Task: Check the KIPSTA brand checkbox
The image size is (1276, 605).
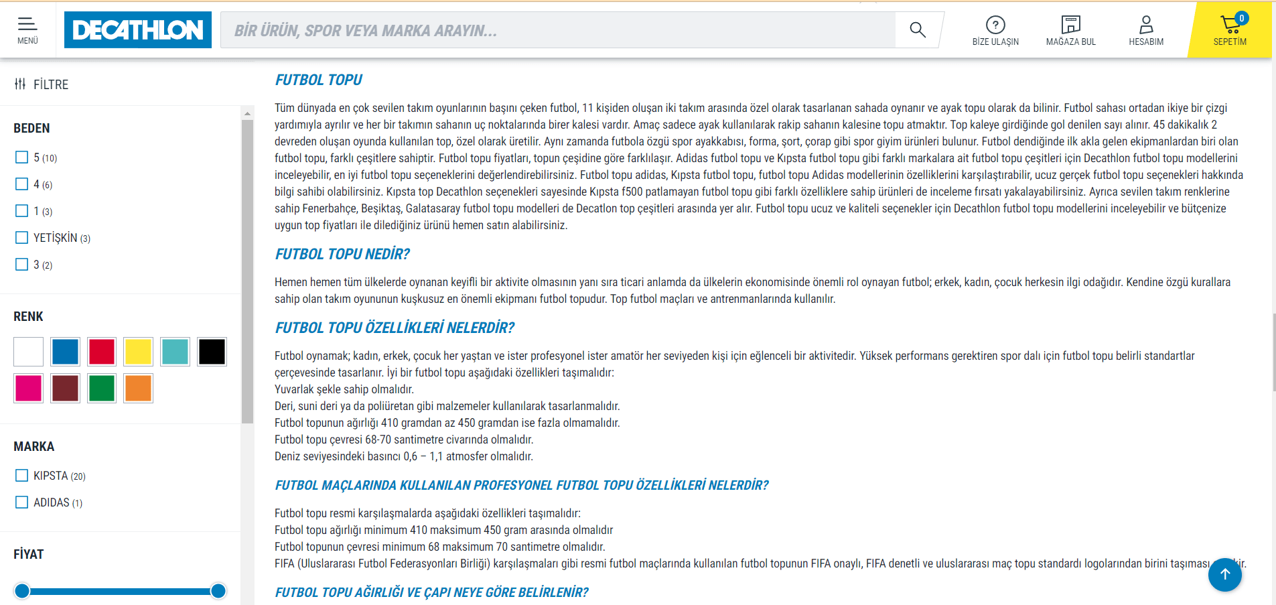Action: (x=20, y=475)
